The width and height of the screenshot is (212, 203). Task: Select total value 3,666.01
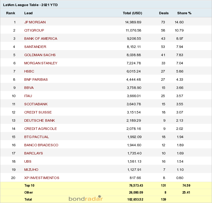[134, 96]
